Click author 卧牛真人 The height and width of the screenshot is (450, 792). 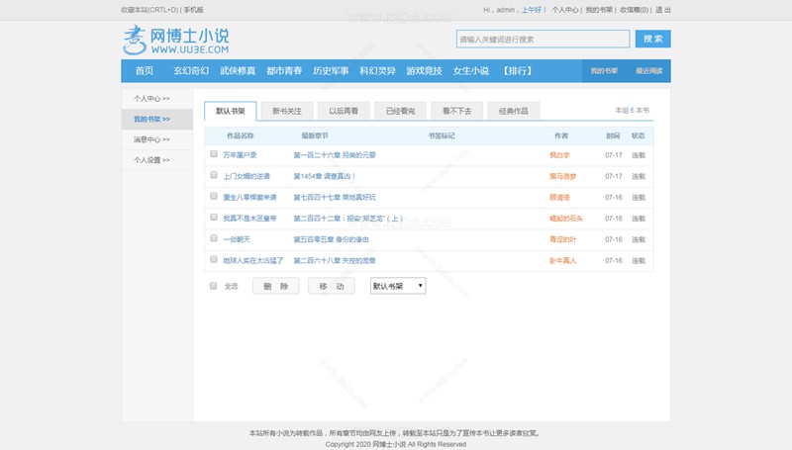(562, 261)
